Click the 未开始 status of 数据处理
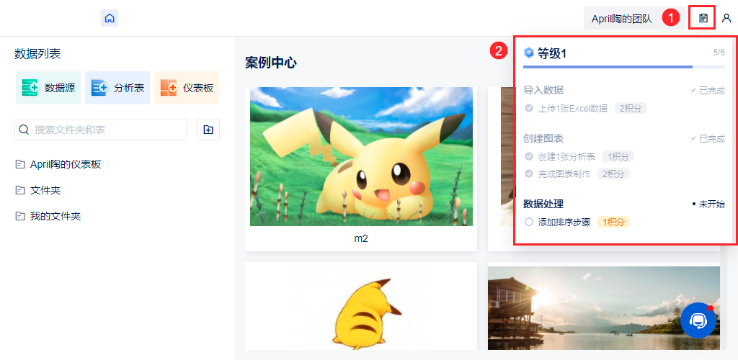Viewport: 738px width, 360px height. click(708, 204)
